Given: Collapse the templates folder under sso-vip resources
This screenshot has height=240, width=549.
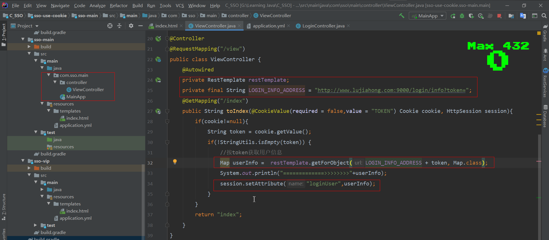Looking at the screenshot, I should point(49,204).
